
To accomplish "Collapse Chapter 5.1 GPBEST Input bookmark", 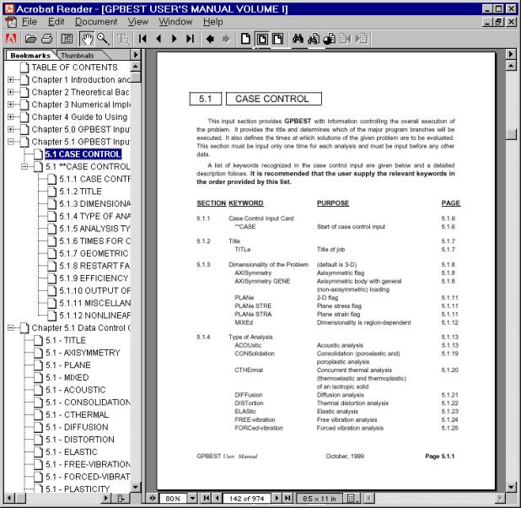I will 11,142.
